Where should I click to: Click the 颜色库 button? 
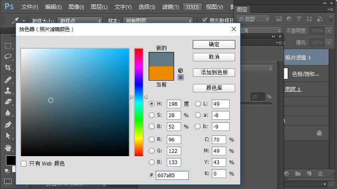[214, 88]
